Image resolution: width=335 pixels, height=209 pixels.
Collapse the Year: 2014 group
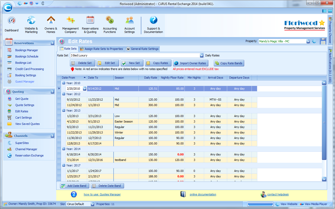coord(64,149)
